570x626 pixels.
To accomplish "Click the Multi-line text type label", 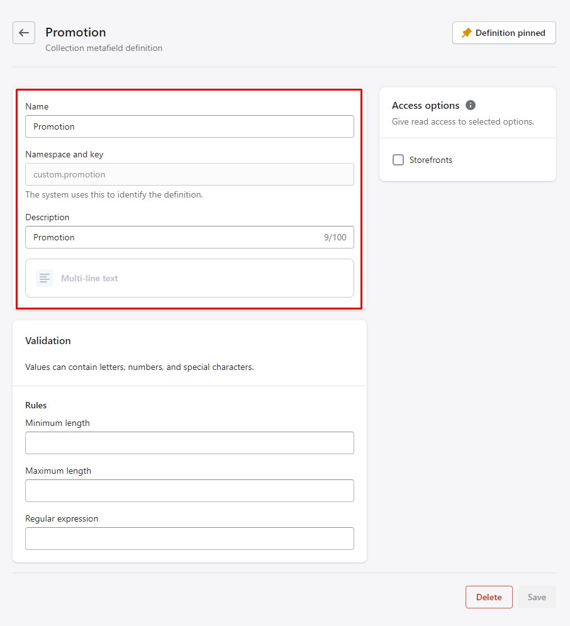I will pyautogui.click(x=89, y=278).
